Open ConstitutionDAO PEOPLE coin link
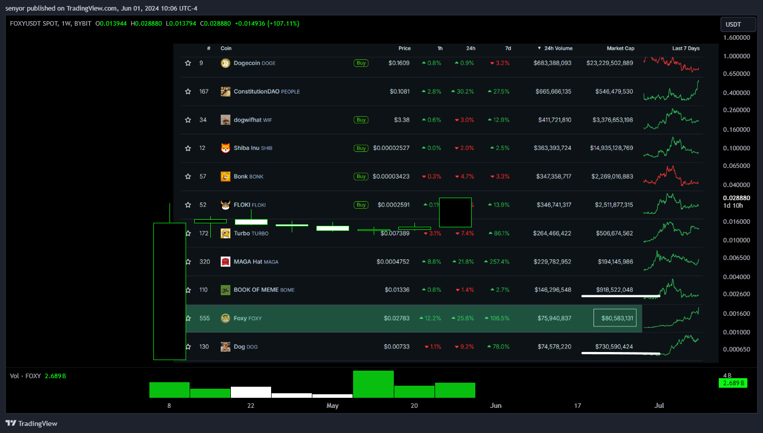Viewport: 763px width, 433px height. pos(267,92)
